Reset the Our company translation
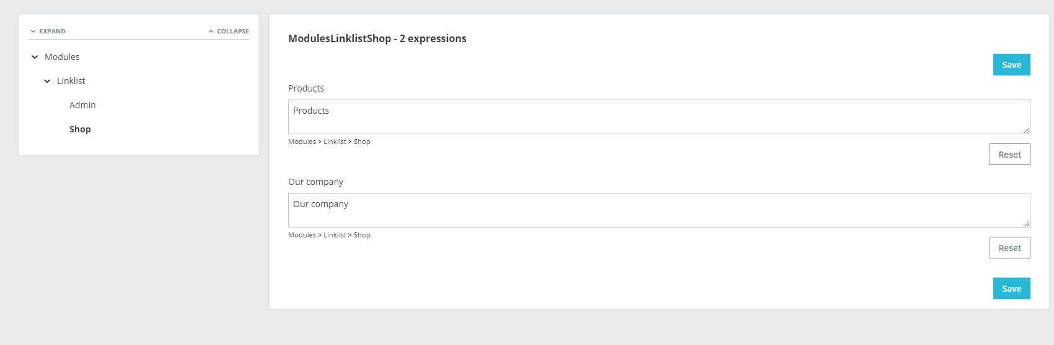The height and width of the screenshot is (345, 1054). click(x=1009, y=248)
